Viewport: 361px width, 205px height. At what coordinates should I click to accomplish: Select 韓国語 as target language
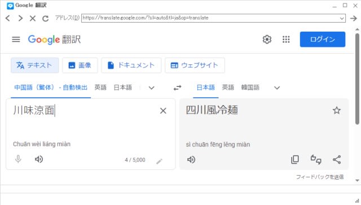tap(250, 88)
